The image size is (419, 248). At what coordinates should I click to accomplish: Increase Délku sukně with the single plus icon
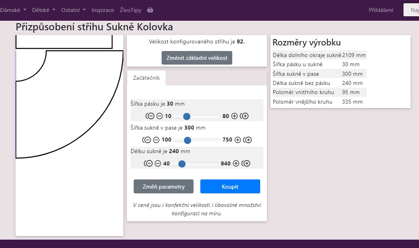pyautogui.click(x=236, y=163)
